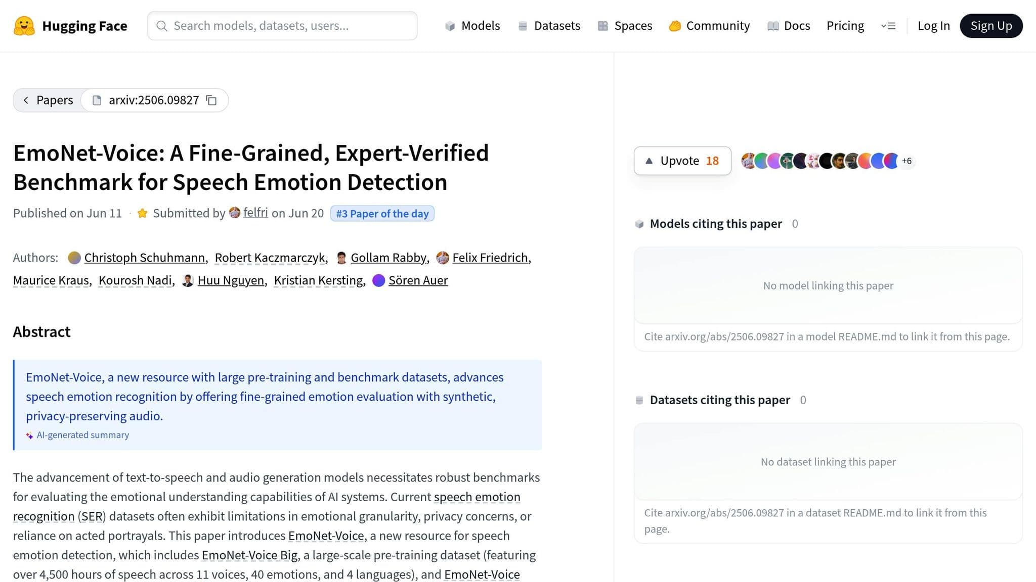The height and width of the screenshot is (582, 1036).
Task: Copy the arxiv ID with copy icon
Action: coord(211,101)
